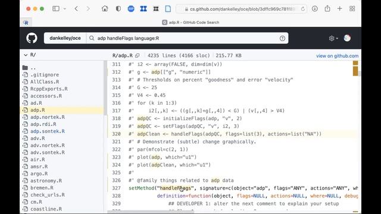381x214 pixels.
Task: Click the code search query field
Action: (187, 38)
